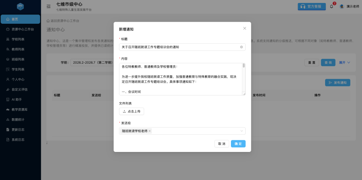Open 数据统计 menu item

(x=20, y=120)
